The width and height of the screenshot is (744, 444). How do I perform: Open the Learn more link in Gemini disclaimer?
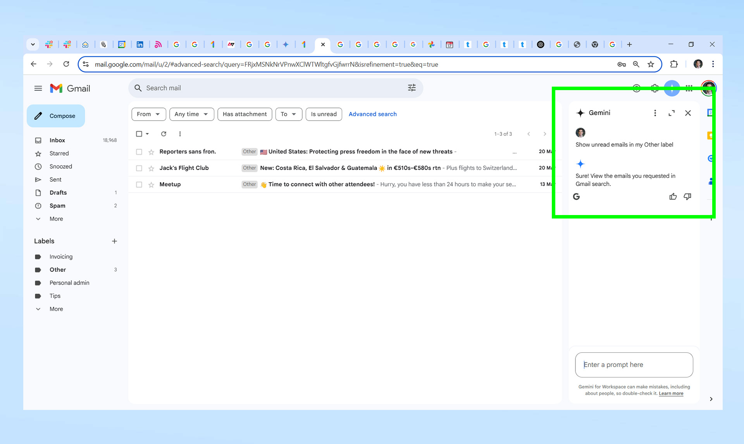click(x=671, y=394)
